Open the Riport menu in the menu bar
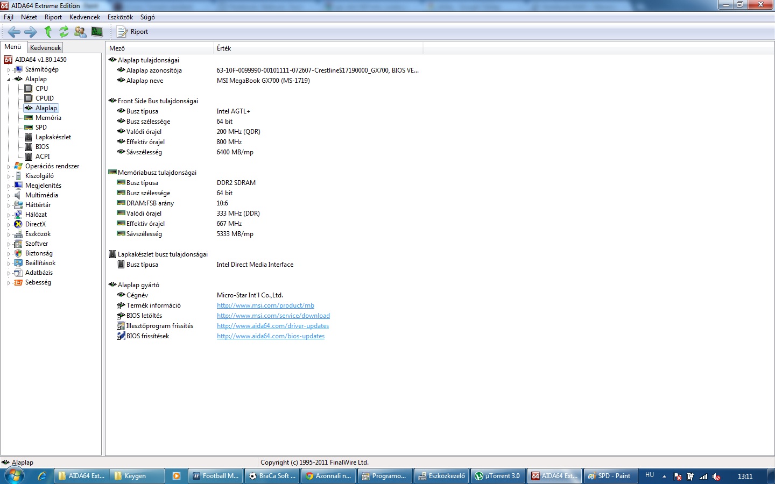This screenshot has width=775, height=484. (x=53, y=17)
